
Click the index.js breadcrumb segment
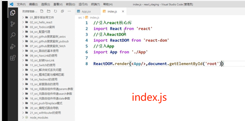click(95, 18)
